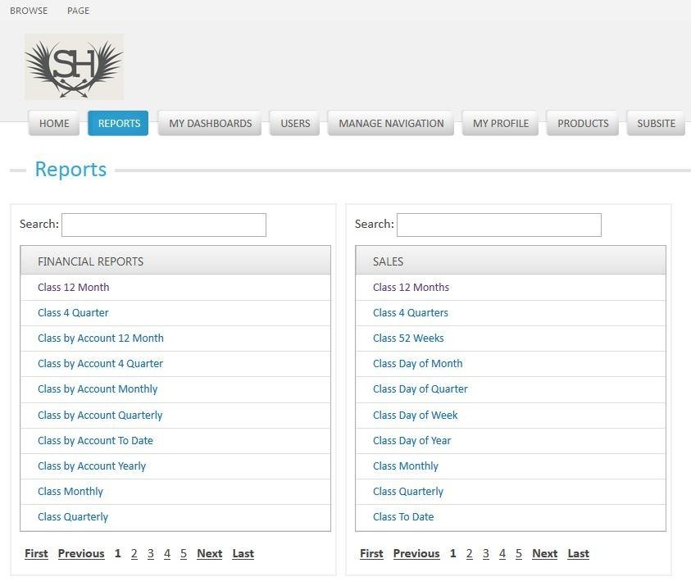Open Class 52 Weeks sales report

408,338
